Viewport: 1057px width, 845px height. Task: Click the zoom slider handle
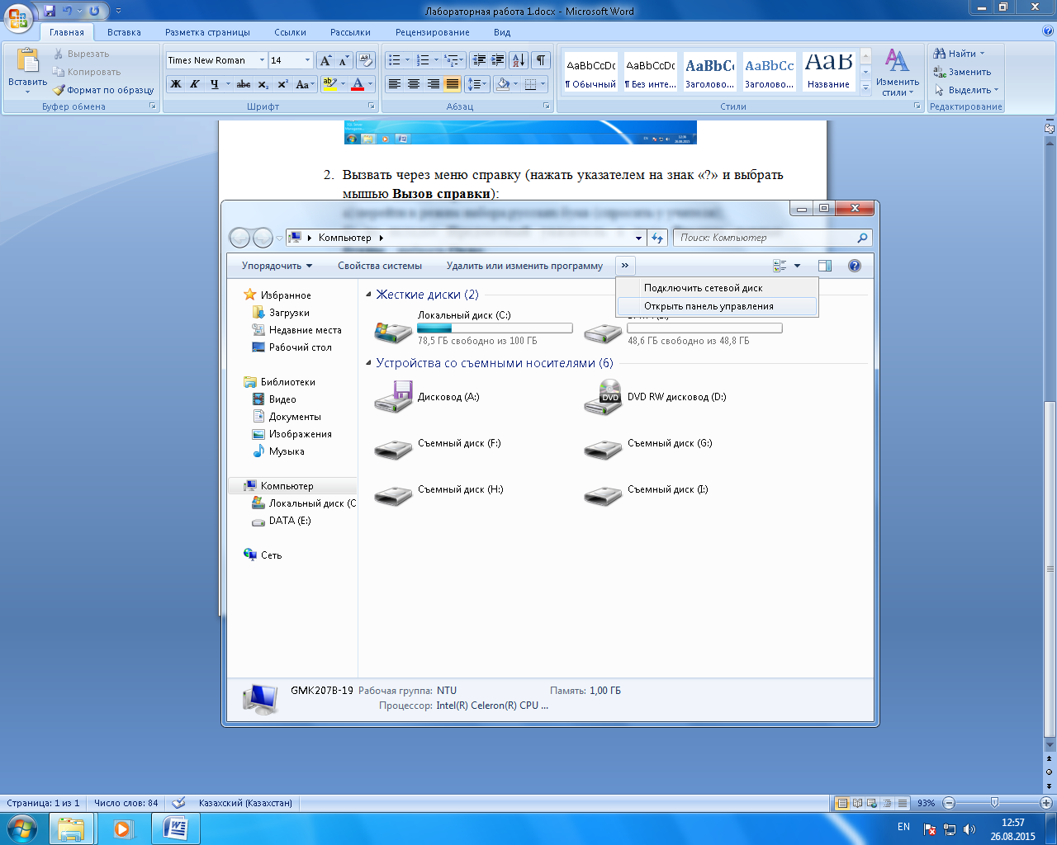pyautogui.click(x=994, y=802)
